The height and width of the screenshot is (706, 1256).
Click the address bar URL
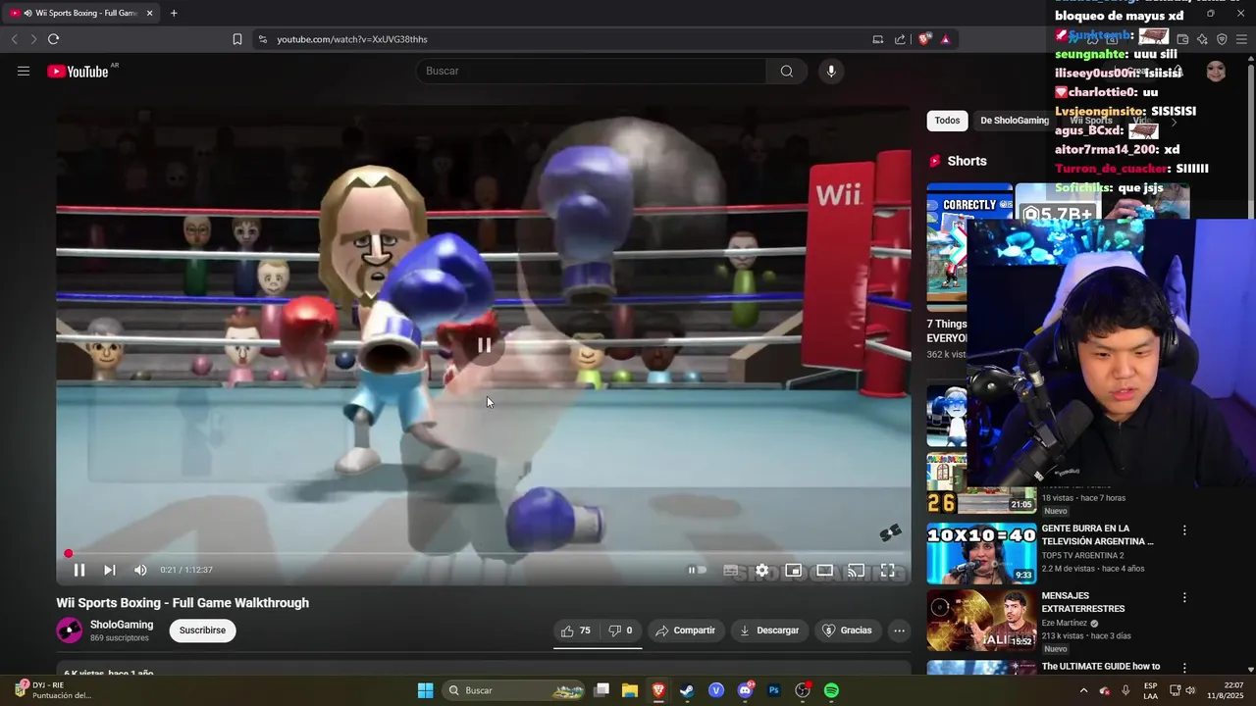[352, 39]
